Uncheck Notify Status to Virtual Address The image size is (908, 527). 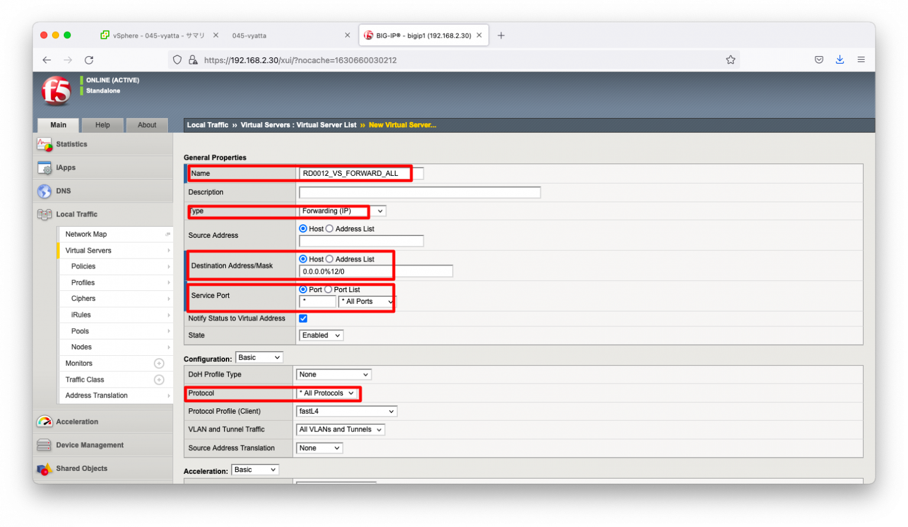coord(303,318)
